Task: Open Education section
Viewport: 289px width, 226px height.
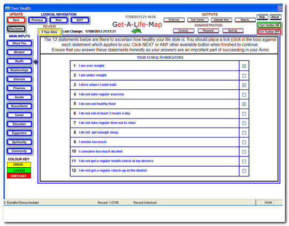Action: [20, 124]
